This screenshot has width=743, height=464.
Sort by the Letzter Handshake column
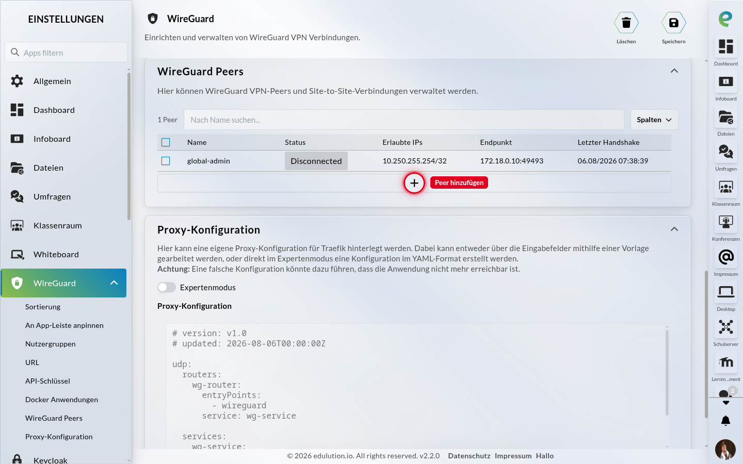pyautogui.click(x=608, y=142)
